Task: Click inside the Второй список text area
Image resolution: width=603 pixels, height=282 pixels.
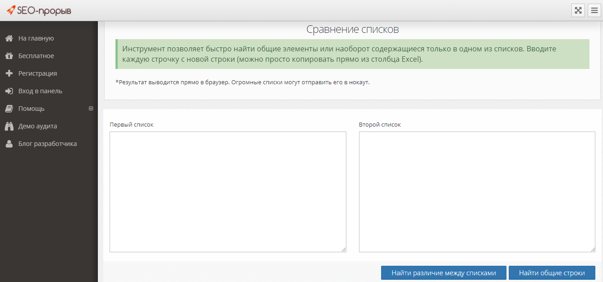Action: [477, 191]
